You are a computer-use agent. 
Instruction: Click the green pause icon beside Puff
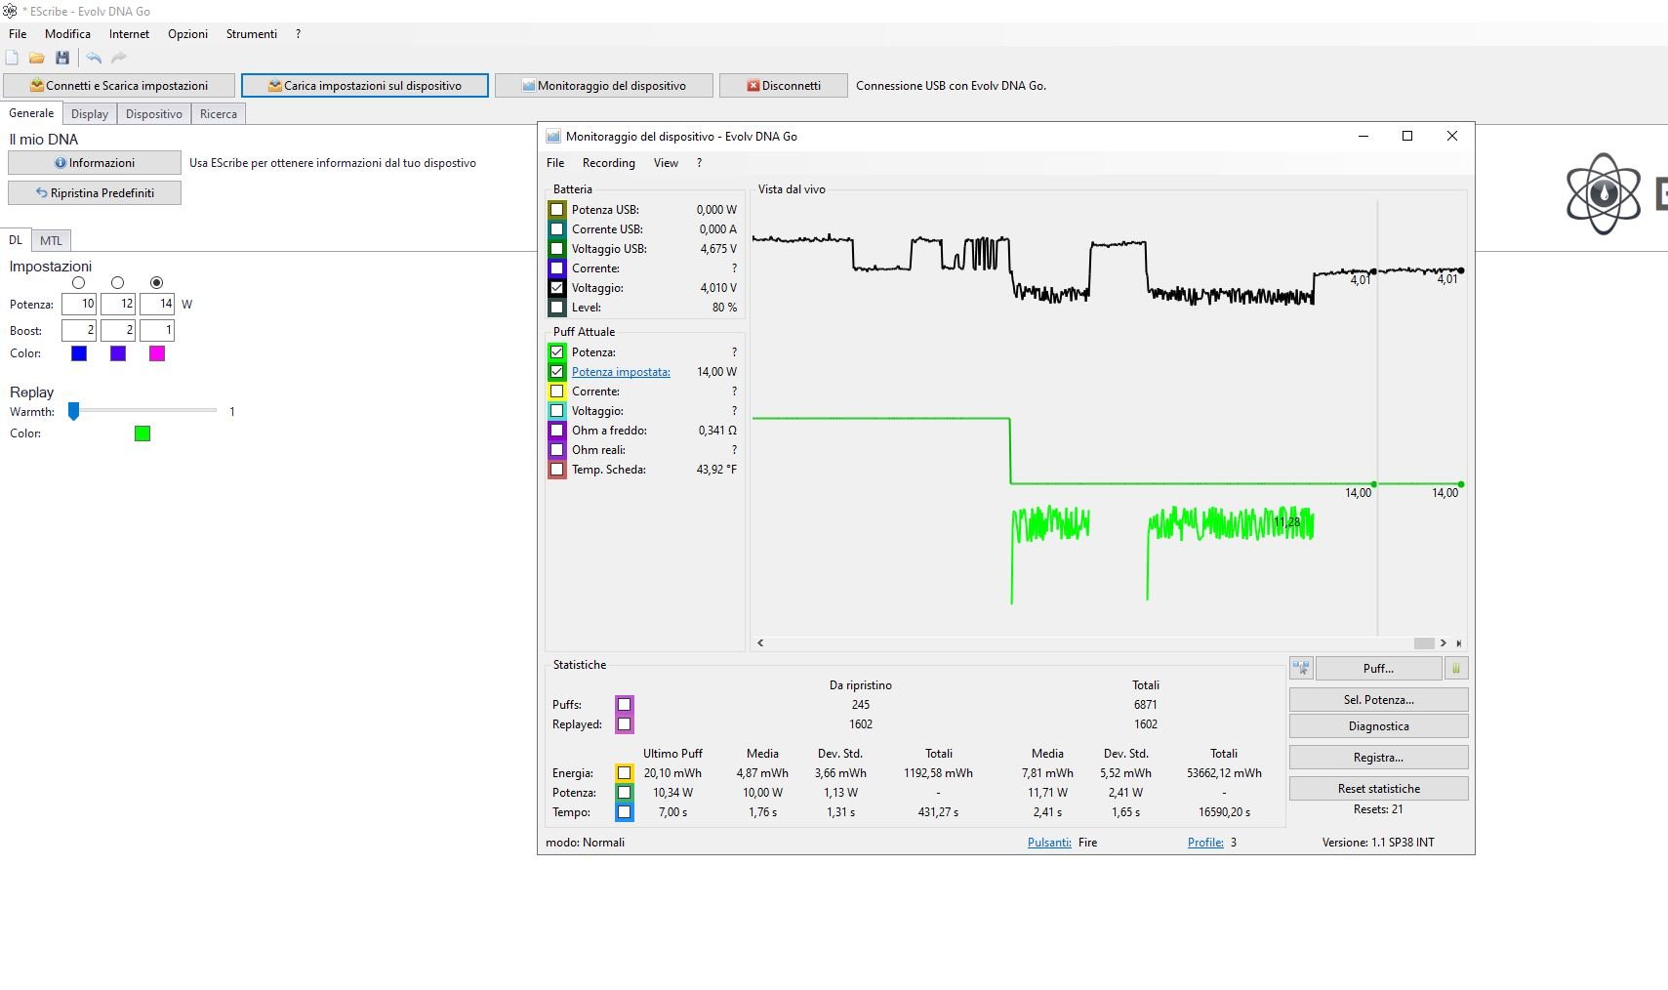[x=1456, y=668]
